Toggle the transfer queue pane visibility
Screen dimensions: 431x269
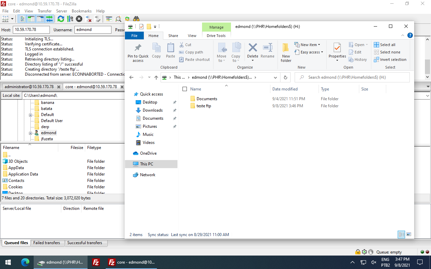tap(49, 18)
